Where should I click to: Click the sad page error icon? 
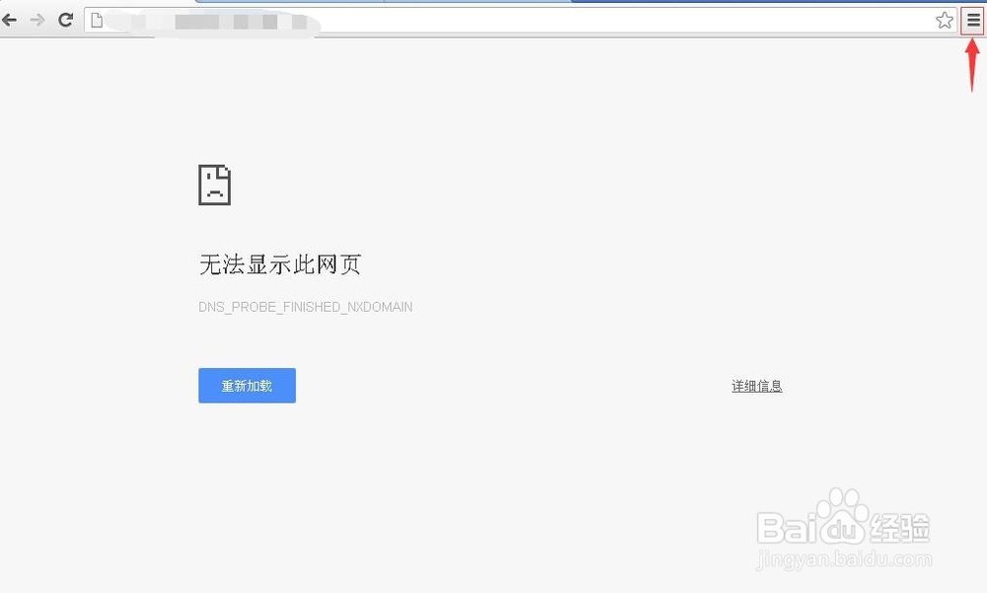pos(216,185)
